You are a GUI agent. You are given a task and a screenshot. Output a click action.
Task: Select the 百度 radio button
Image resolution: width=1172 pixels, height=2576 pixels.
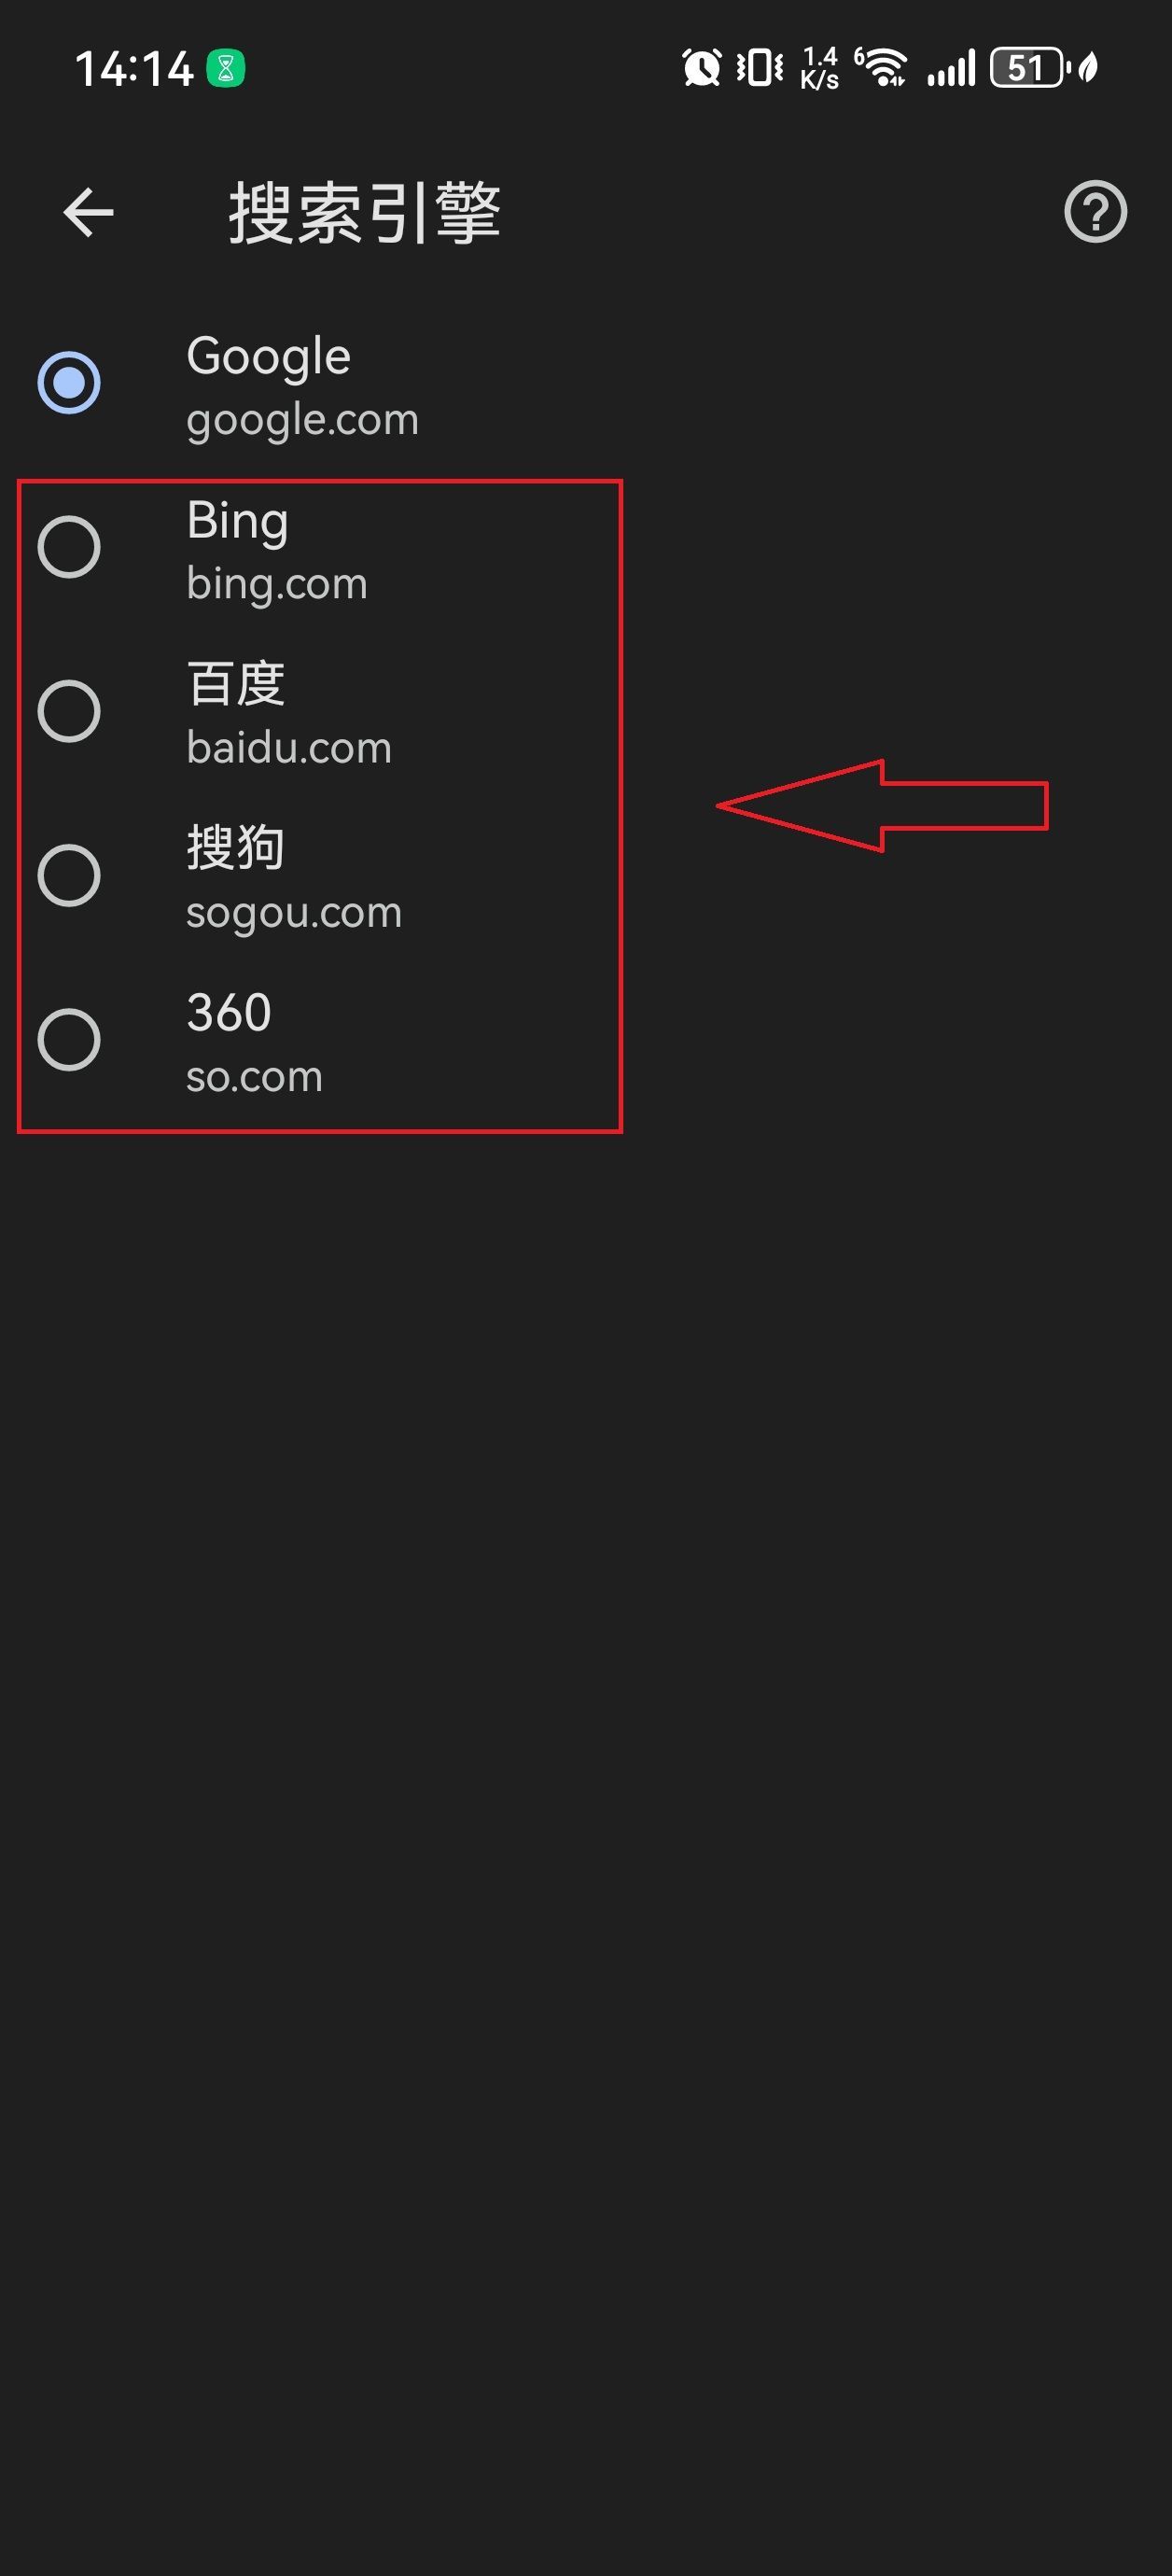tap(69, 711)
